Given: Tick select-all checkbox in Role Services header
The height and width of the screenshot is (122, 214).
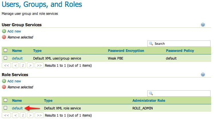Looking at the screenshot, I should tap(5, 100).
